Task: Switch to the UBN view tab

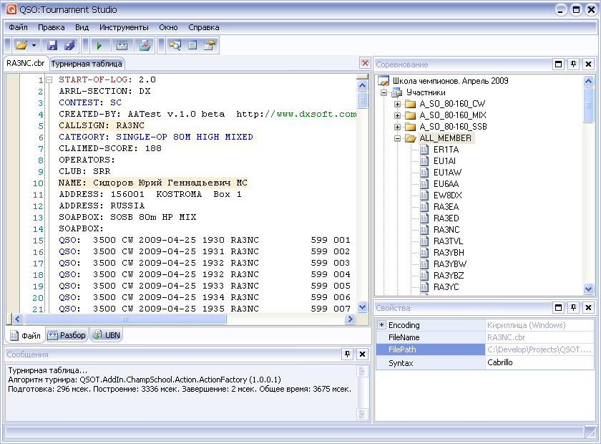Action: tap(106, 335)
